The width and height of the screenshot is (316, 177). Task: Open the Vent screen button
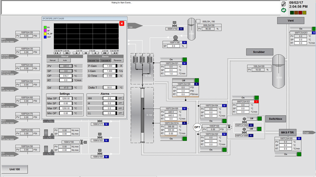coord(291,20)
